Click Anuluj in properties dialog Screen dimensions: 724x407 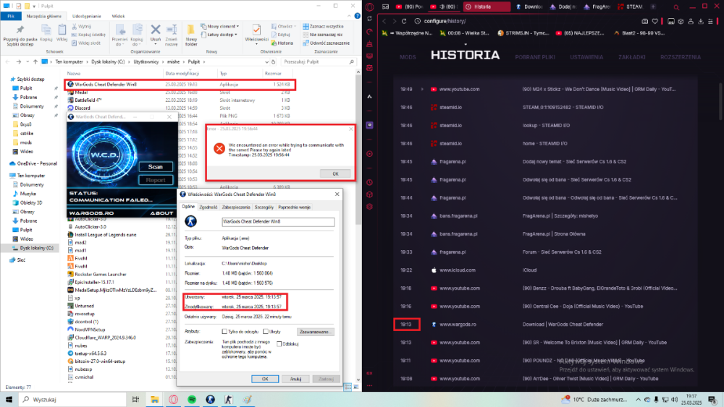(295, 379)
